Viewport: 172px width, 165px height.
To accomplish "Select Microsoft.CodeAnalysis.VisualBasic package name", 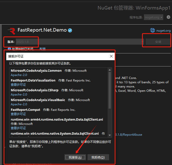I will coord(38,100).
